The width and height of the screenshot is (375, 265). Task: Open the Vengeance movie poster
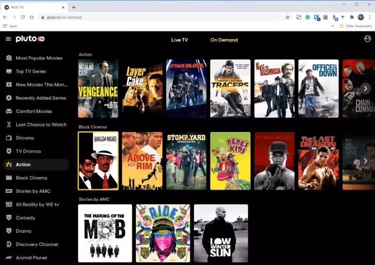(98, 88)
